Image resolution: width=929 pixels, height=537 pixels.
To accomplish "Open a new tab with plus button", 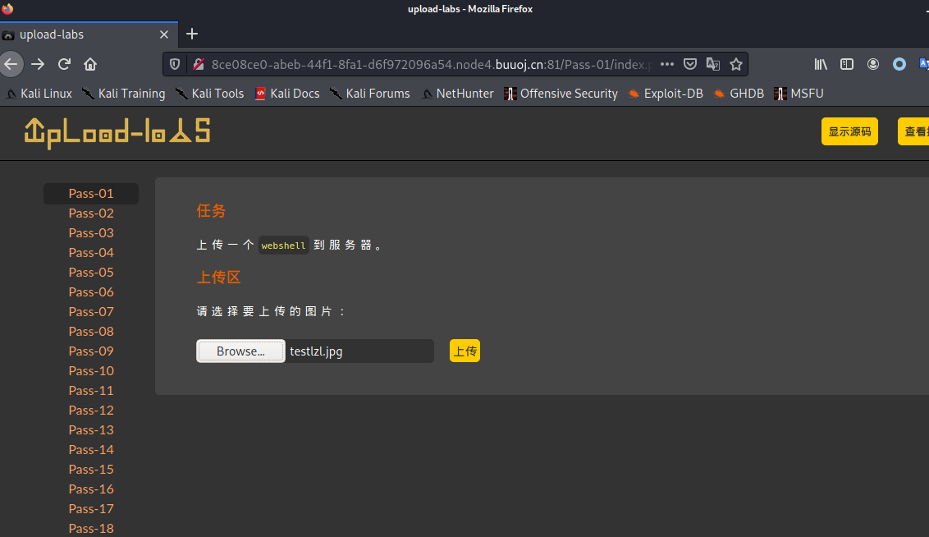I will click(x=192, y=34).
